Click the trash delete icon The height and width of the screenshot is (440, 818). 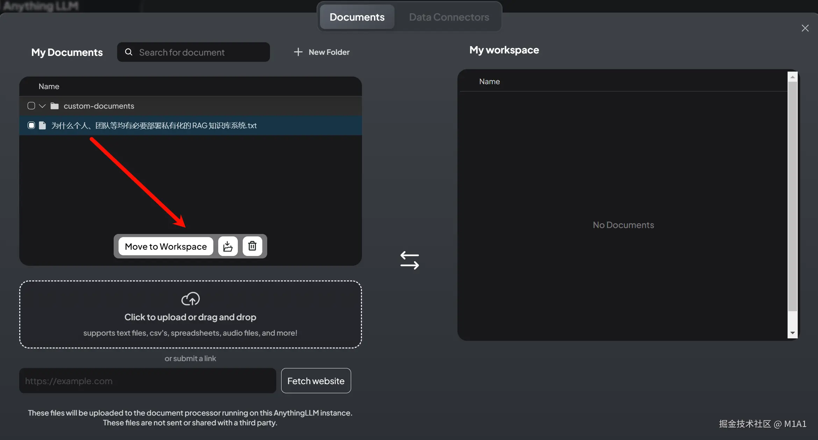coord(252,246)
